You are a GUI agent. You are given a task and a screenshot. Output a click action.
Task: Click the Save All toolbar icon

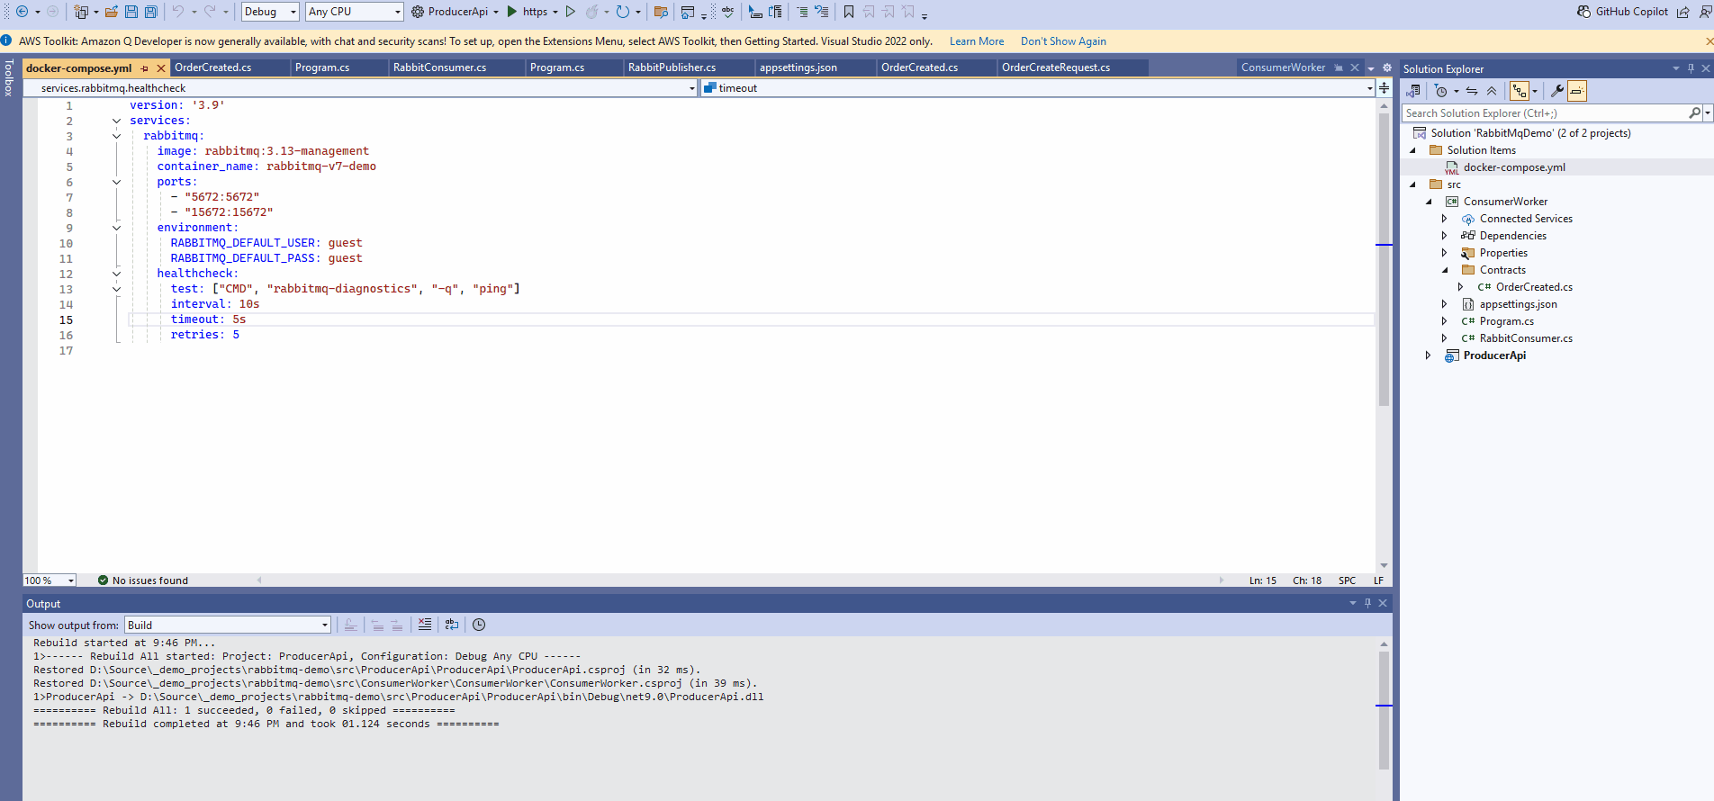coord(150,12)
